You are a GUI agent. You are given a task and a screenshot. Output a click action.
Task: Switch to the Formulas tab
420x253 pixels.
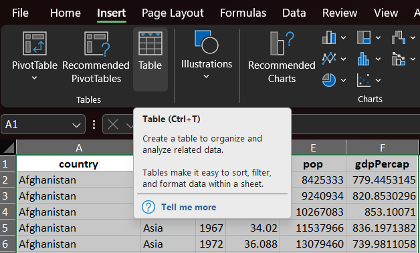(x=243, y=13)
